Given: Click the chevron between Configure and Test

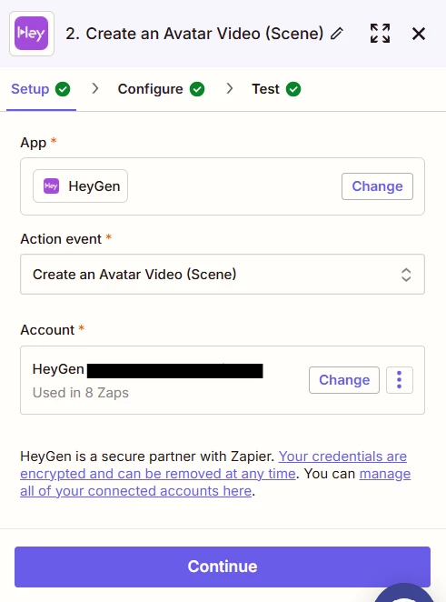Looking at the screenshot, I should [x=229, y=89].
